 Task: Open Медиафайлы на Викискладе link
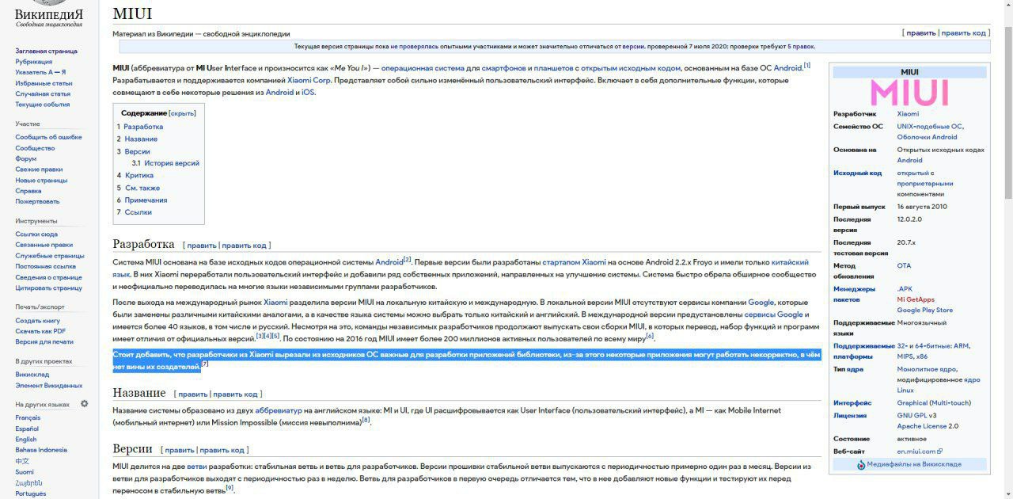click(x=914, y=464)
